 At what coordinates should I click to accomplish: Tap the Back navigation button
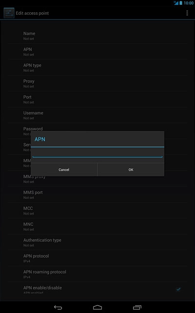point(58,307)
